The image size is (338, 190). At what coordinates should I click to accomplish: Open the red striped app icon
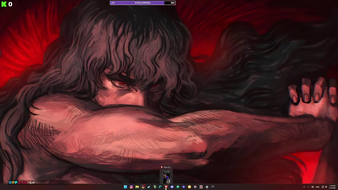(201, 187)
